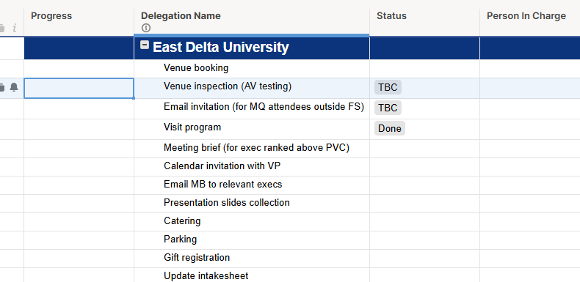This screenshot has height=282, width=580.
Task: Click the selected Progress cell of Venue inspection
Action: click(x=79, y=88)
